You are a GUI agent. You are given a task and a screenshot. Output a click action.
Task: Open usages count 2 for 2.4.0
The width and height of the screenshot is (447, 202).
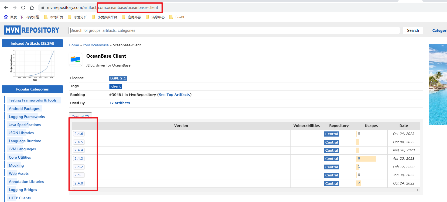coord(359,183)
